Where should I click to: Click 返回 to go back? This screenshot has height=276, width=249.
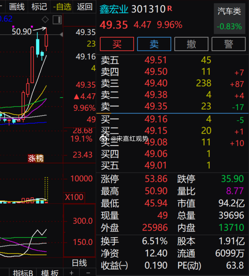coord(85,7)
